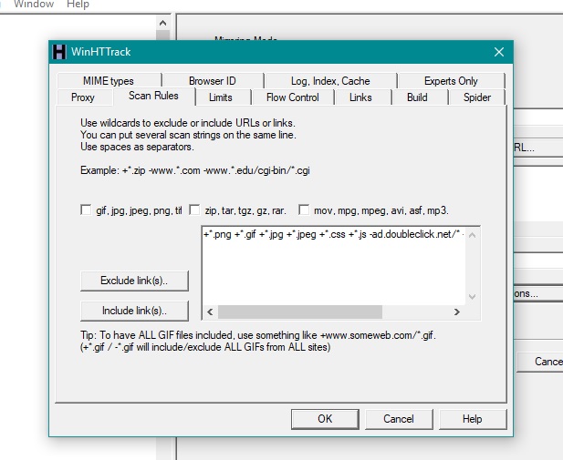Go to the Experts Only tab
Image resolution: width=563 pixels, height=460 pixels.
[x=450, y=81]
